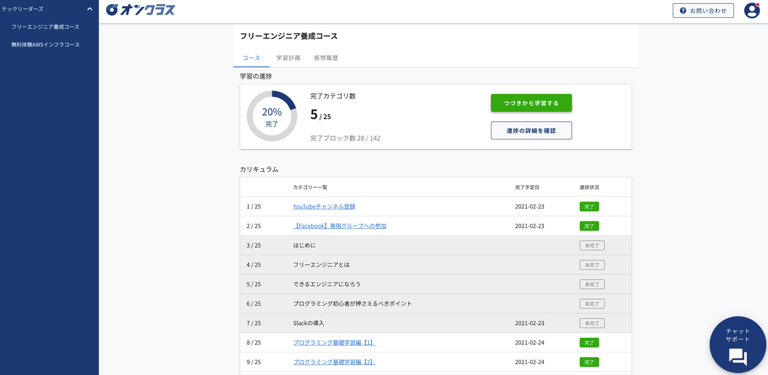This screenshot has height=375, width=768.
Task: Click the フリーエンジニアとは row text
Action: (x=321, y=264)
